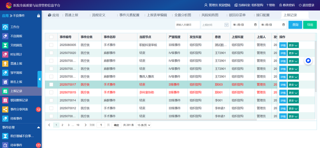
Task: Open 更多 menu for event 2025070015
Action: click(x=293, y=93)
